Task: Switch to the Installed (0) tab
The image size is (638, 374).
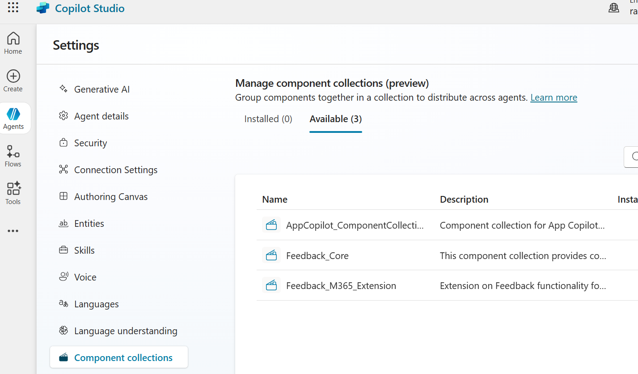Action: [268, 119]
